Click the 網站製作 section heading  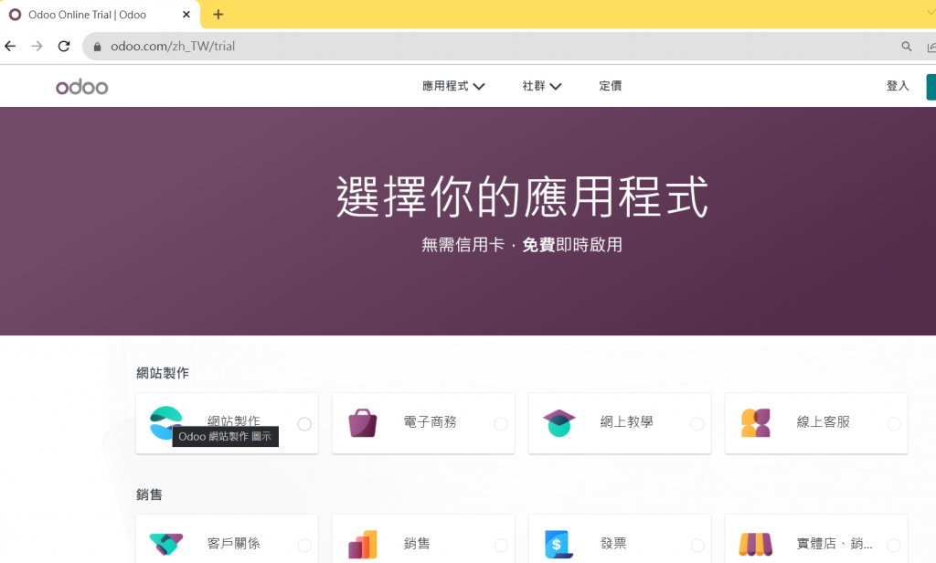click(163, 373)
